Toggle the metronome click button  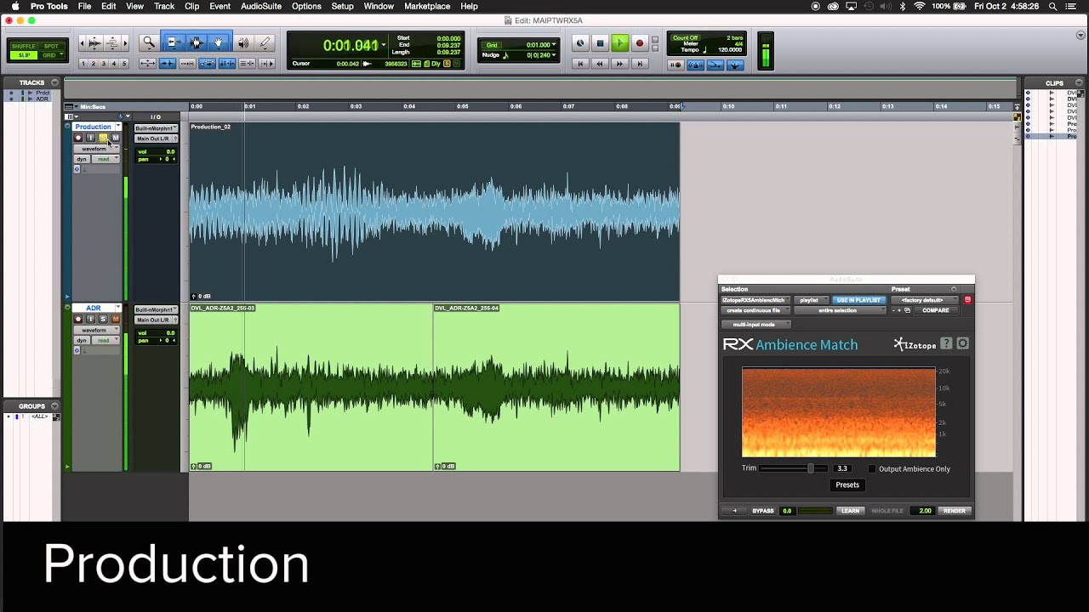[x=695, y=65]
